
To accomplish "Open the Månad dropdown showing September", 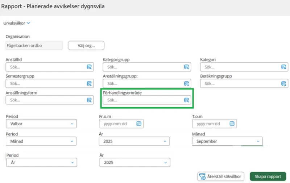I will [227, 141].
